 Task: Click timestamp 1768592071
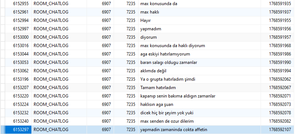277,96
